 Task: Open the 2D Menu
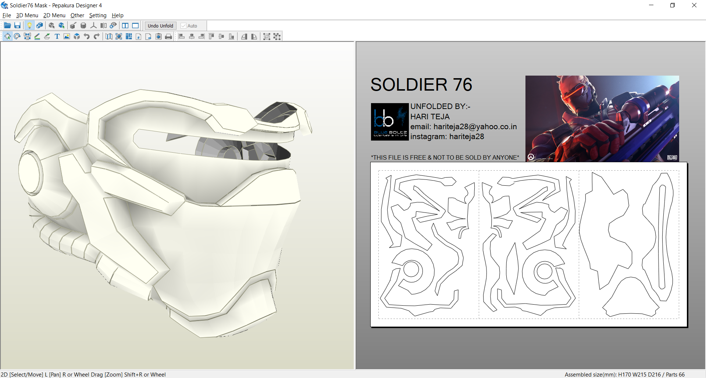(x=54, y=15)
